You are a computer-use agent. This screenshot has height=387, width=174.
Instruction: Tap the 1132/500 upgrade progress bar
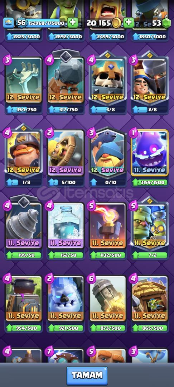[108, 255]
